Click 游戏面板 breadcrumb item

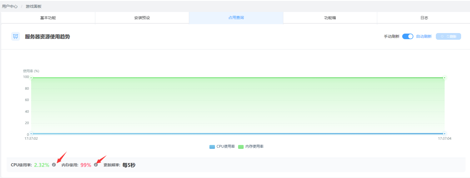click(34, 6)
